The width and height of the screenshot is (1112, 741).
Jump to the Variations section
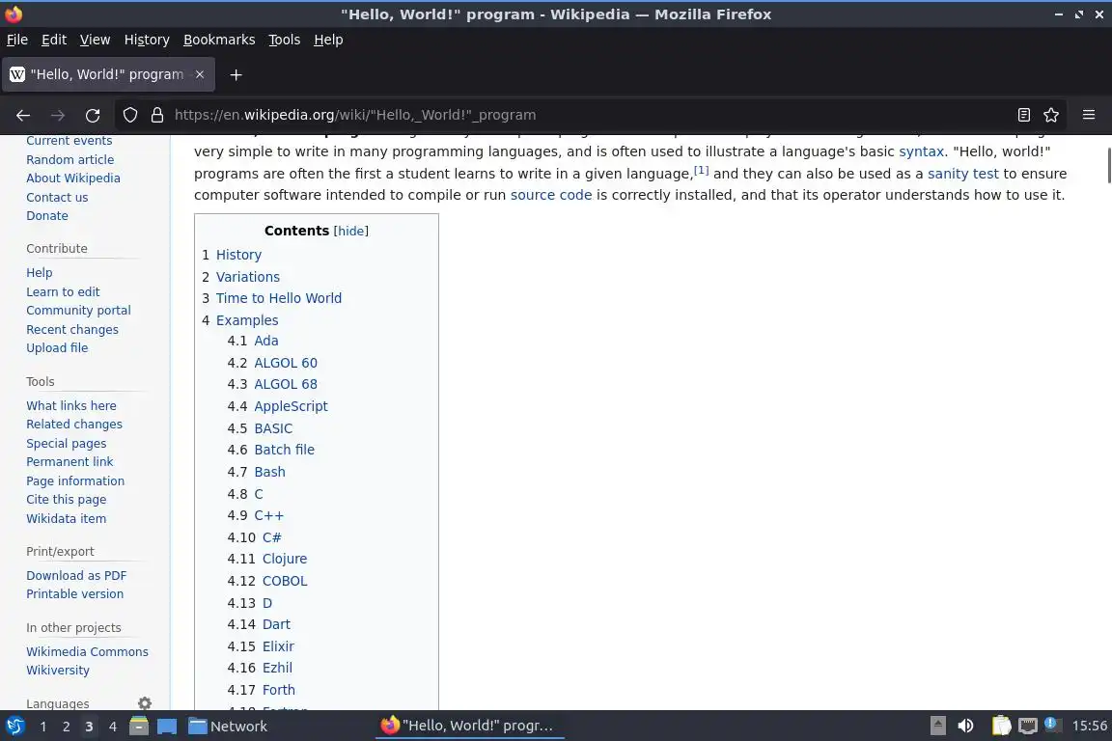click(247, 277)
